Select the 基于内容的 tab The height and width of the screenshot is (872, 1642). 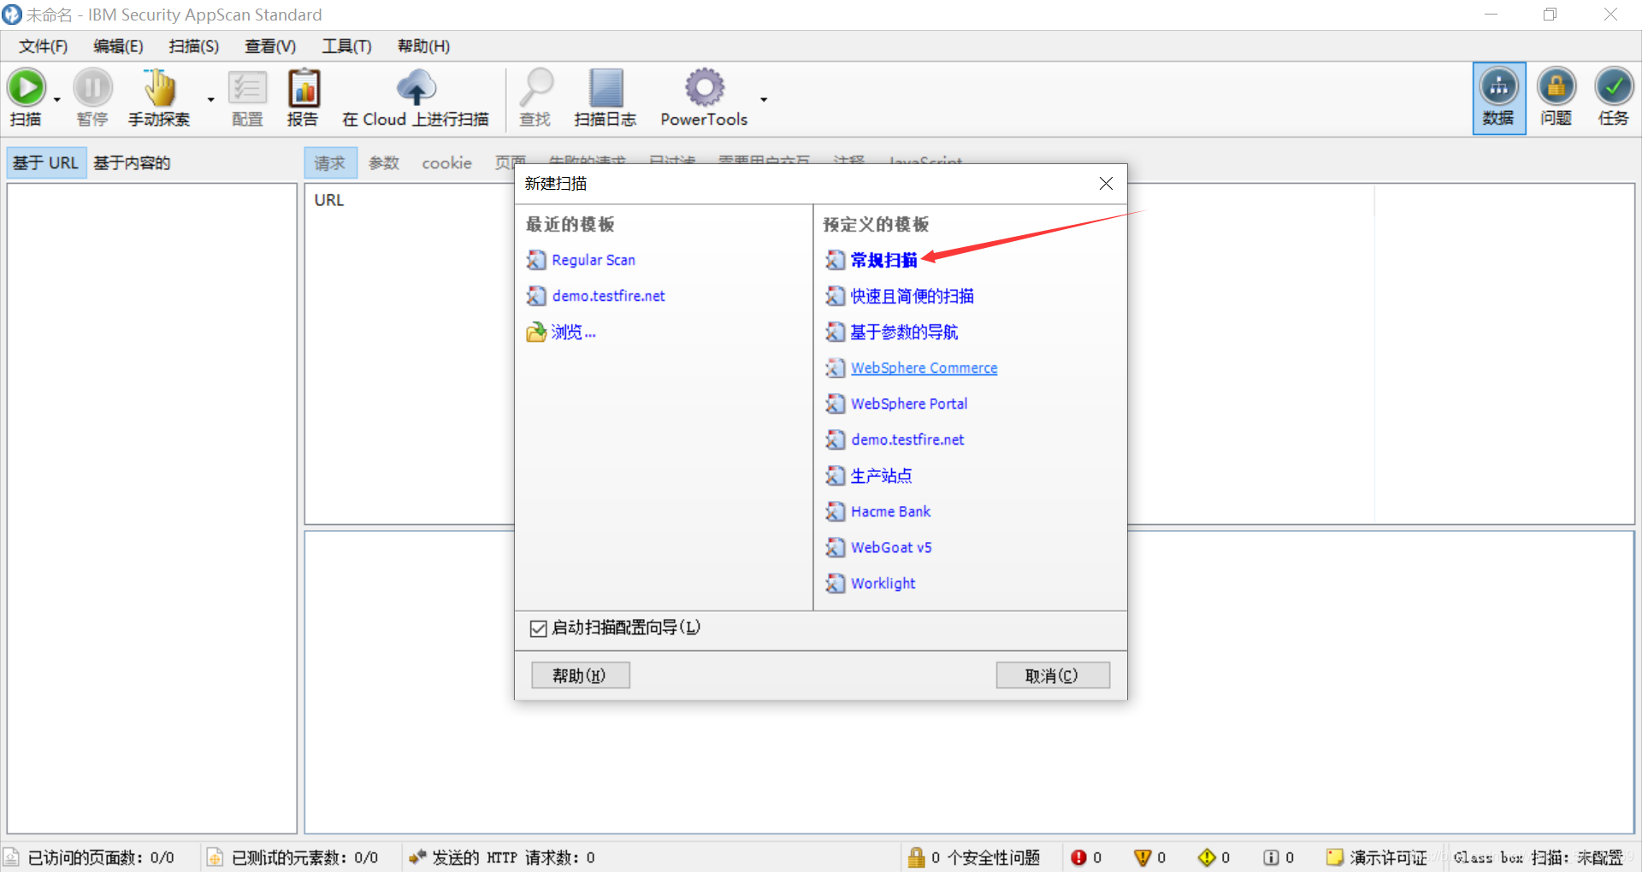point(132,162)
